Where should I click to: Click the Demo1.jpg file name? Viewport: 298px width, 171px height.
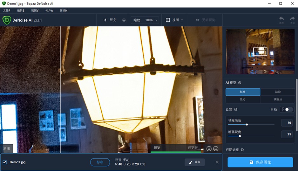(x=17, y=162)
